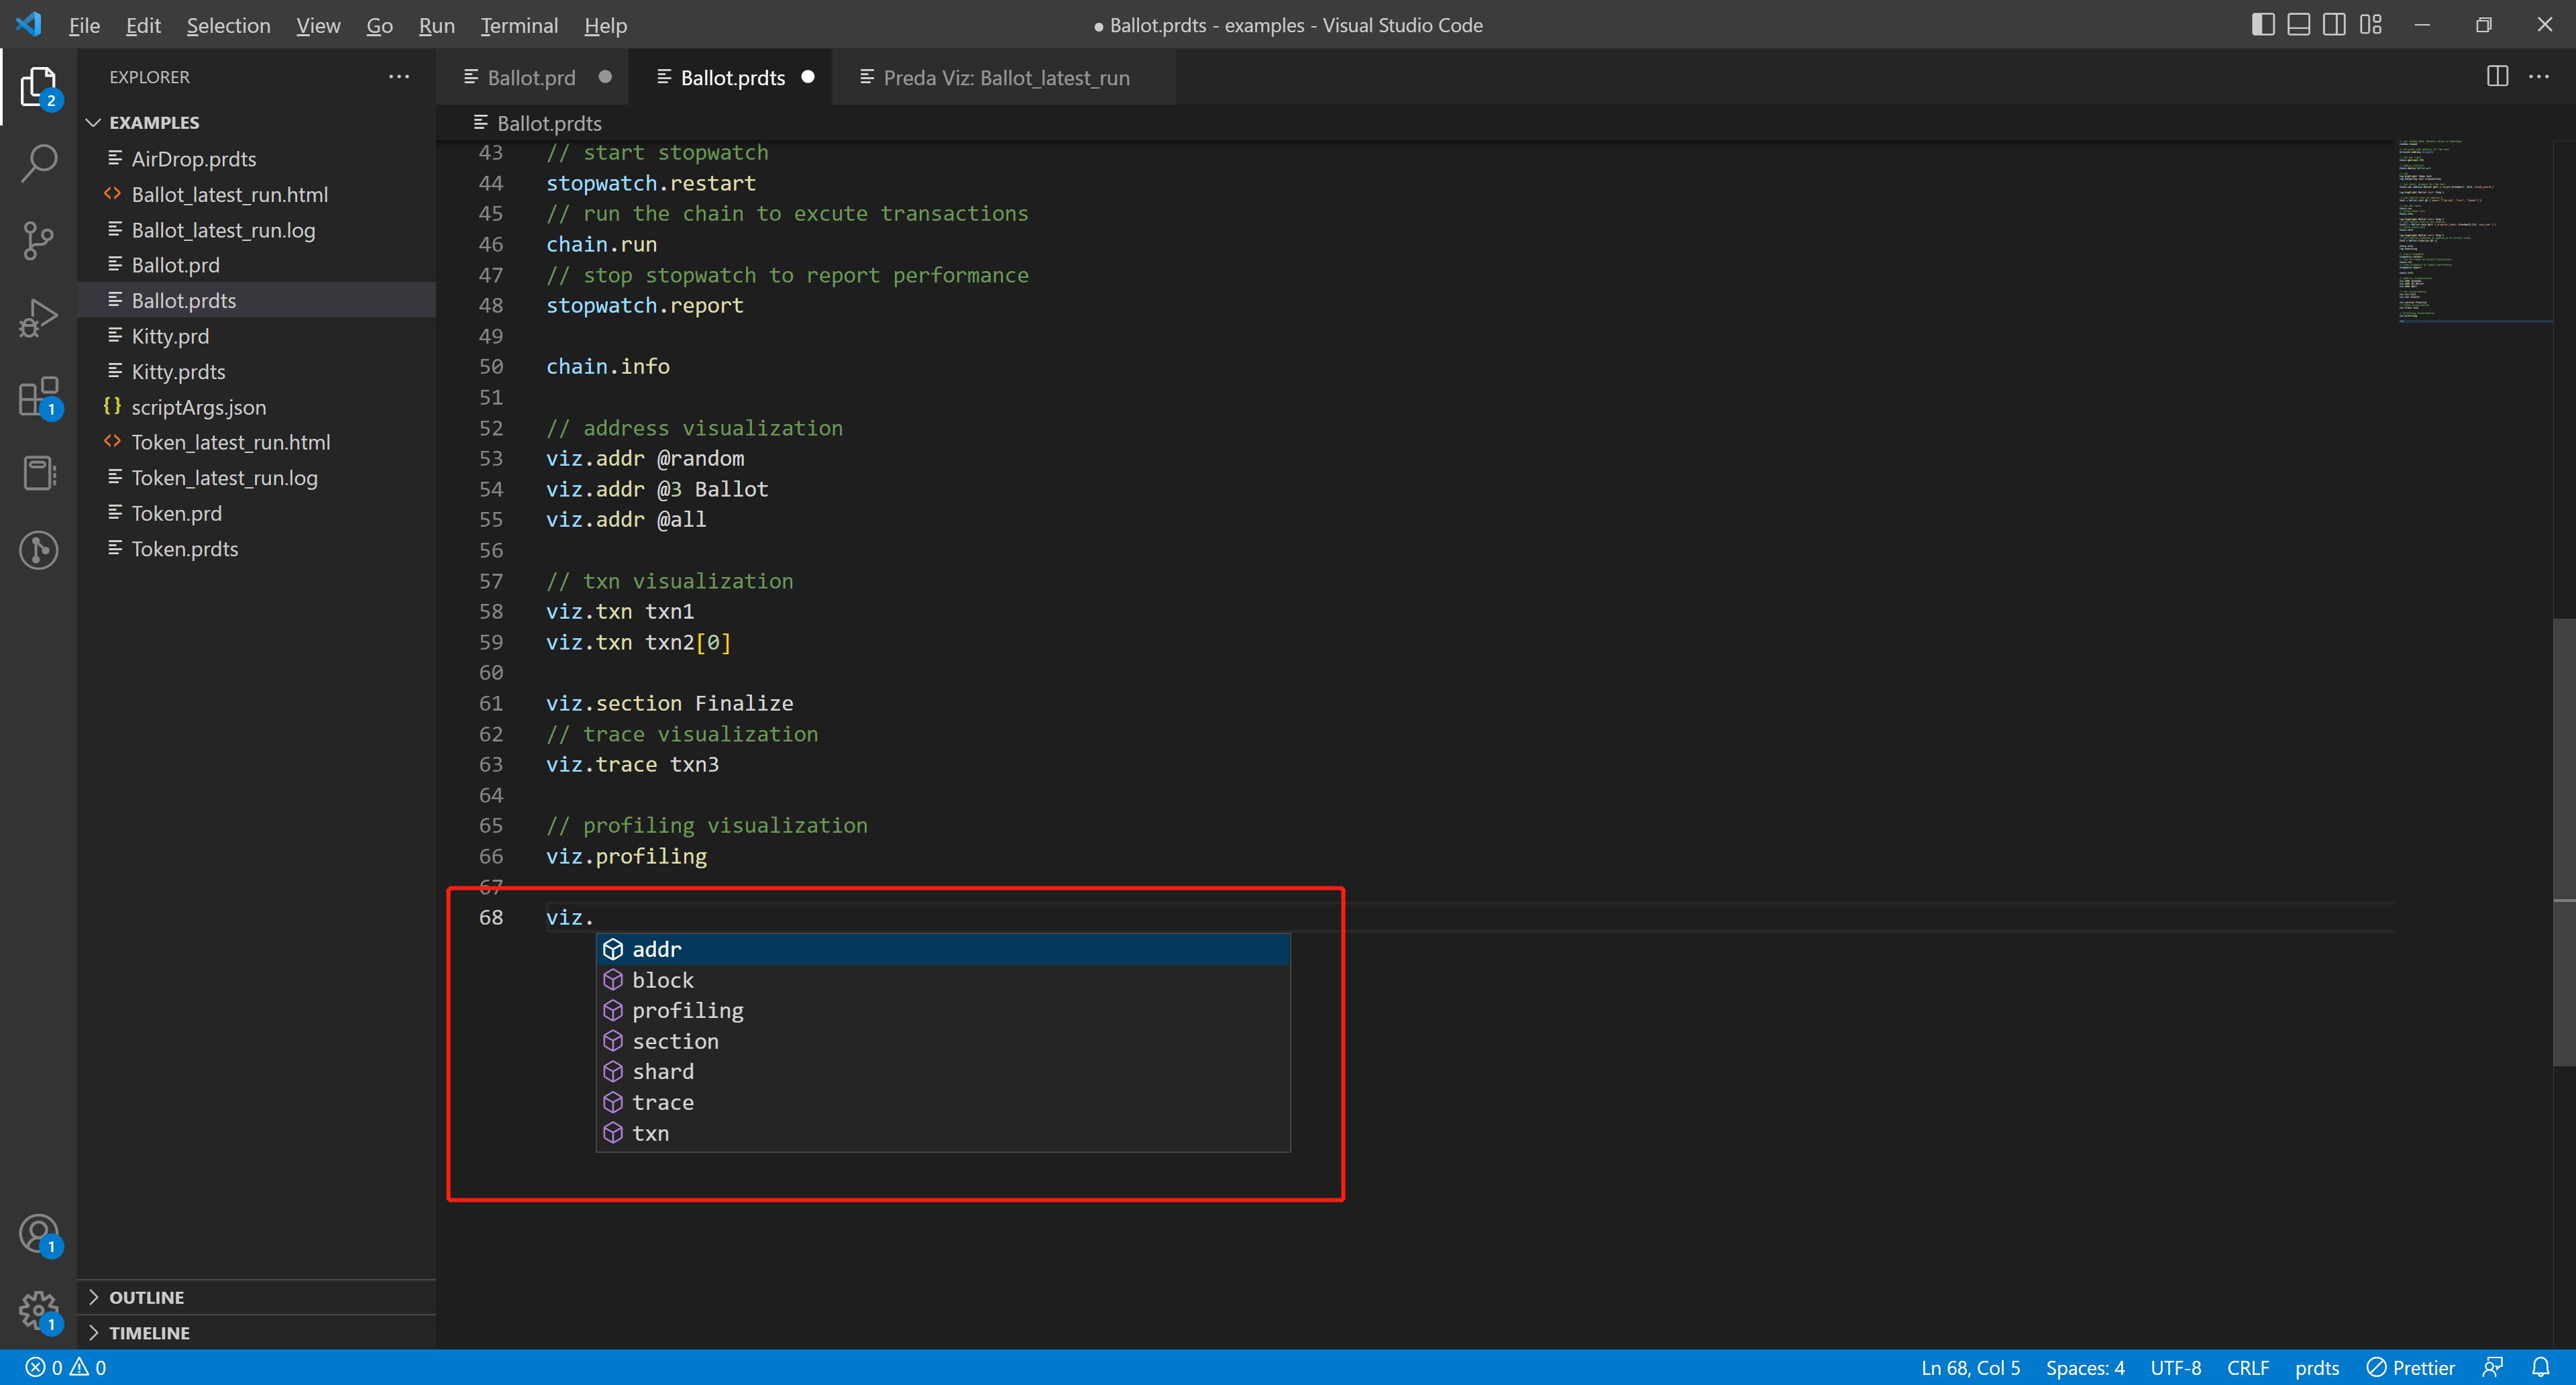Open the Run menu
Viewport: 2576px width, 1385px height.
coord(436,25)
